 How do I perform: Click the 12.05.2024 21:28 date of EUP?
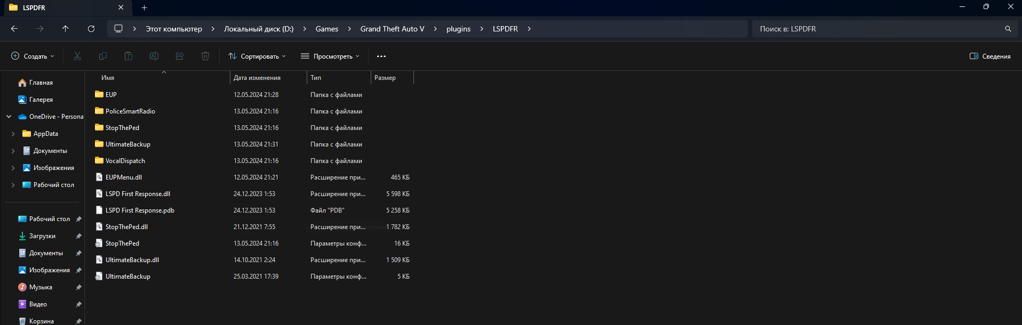[256, 95]
